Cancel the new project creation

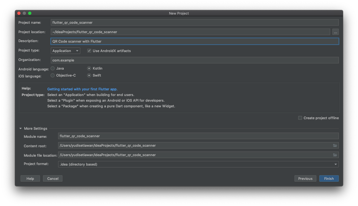pos(52,178)
